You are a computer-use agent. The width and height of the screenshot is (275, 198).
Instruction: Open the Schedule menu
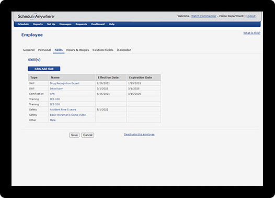(23, 24)
